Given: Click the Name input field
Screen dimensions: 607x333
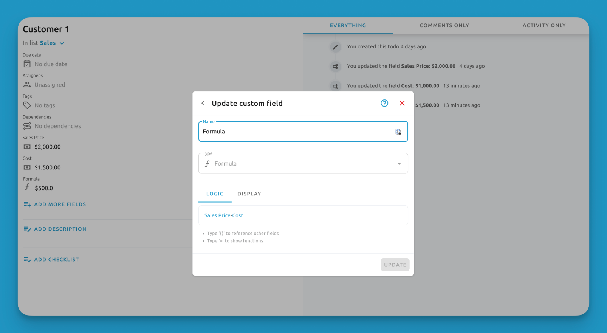Looking at the screenshot, I should (x=295, y=132).
